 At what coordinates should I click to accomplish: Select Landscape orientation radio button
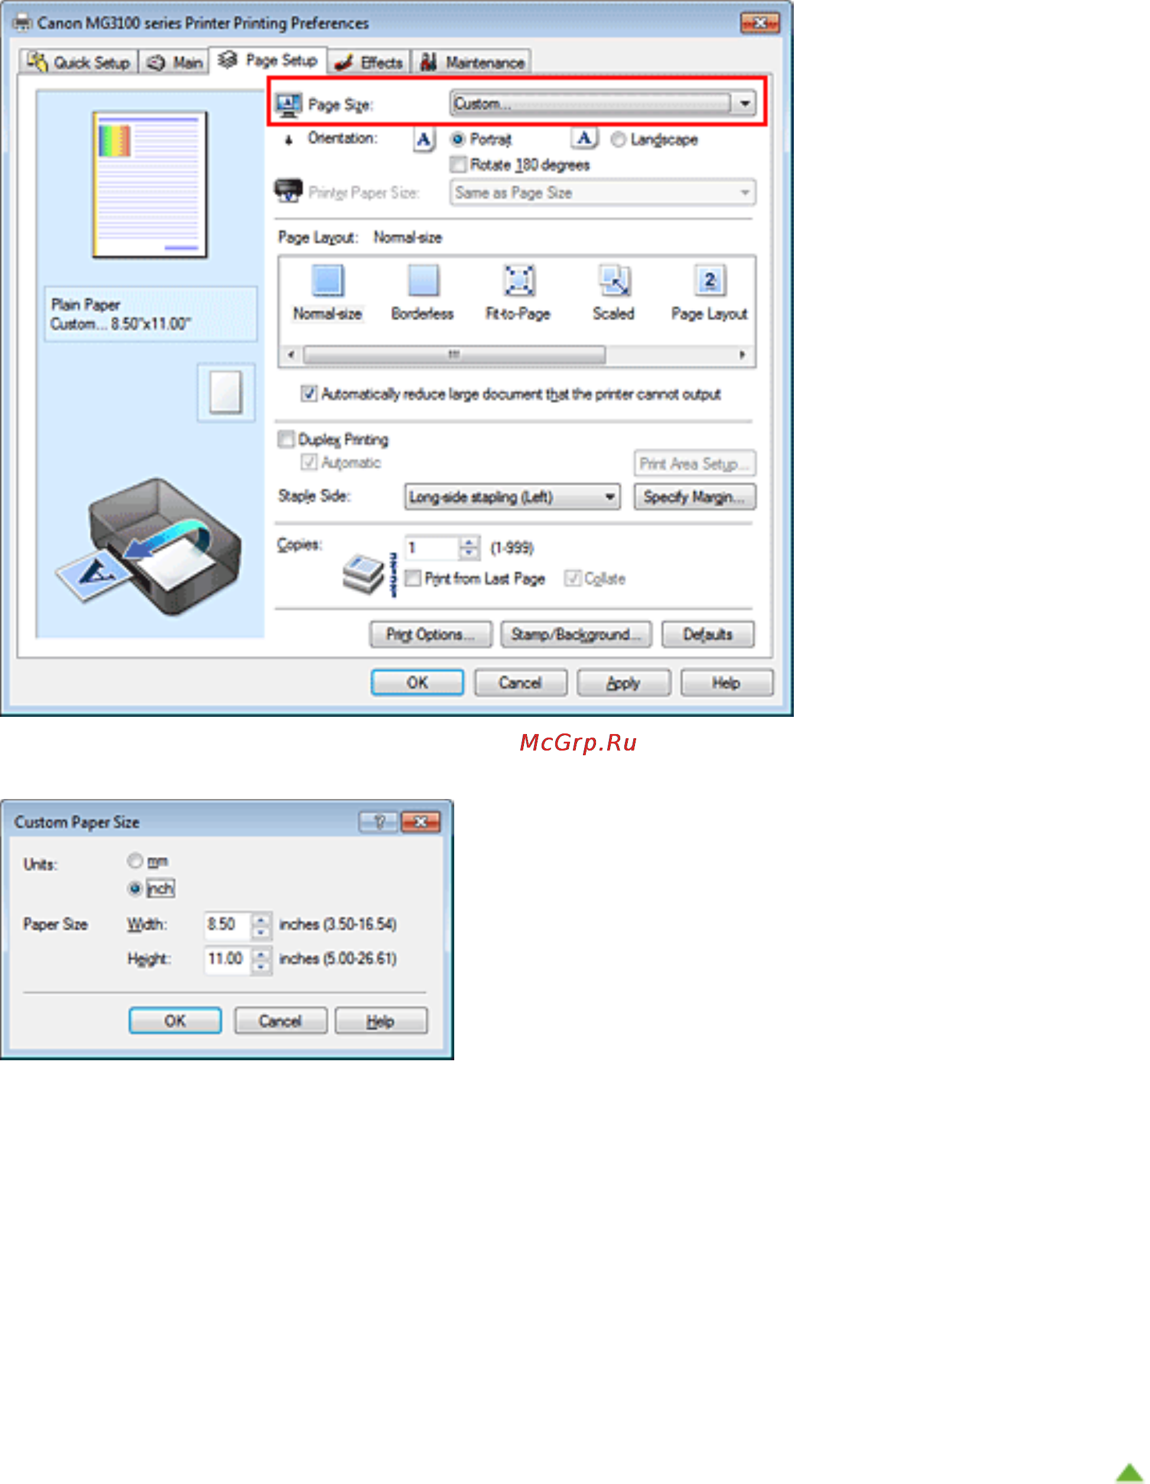(x=617, y=139)
